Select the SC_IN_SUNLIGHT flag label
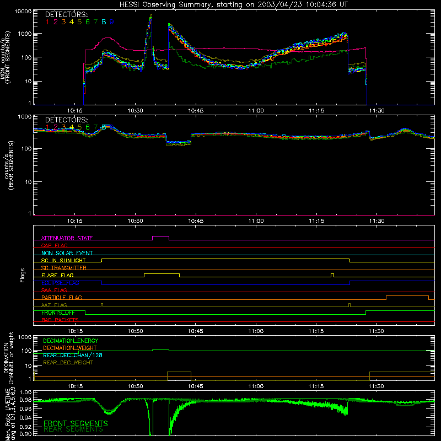The image size is (441, 441). (63, 260)
